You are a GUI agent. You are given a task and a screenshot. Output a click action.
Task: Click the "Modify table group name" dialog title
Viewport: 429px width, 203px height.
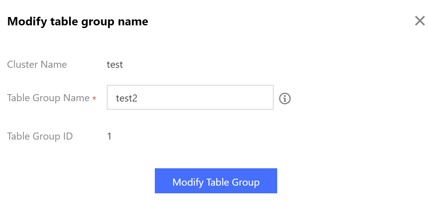[78, 22]
